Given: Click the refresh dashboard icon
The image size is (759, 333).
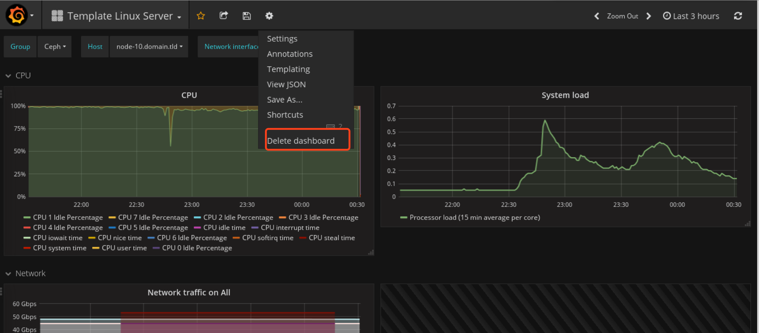Looking at the screenshot, I should (738, 16).
